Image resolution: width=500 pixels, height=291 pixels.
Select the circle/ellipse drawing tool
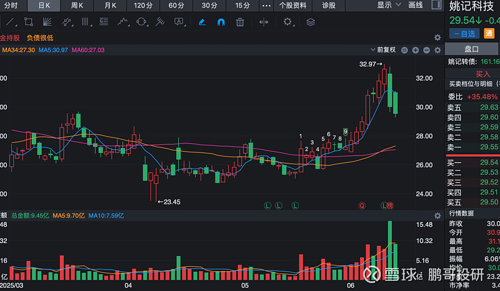141,22
